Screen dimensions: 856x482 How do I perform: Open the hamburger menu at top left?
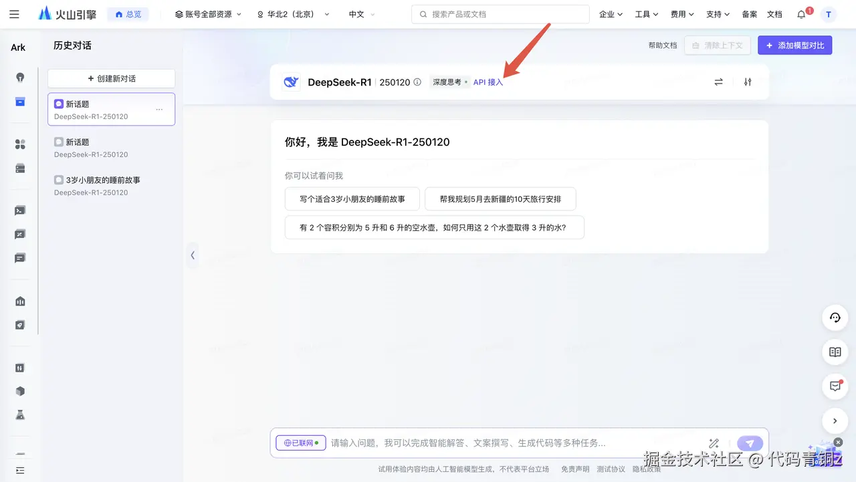click(14, 14)
